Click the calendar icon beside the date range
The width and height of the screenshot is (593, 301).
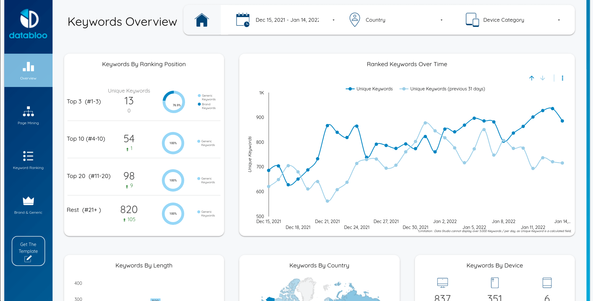(243, 20)
